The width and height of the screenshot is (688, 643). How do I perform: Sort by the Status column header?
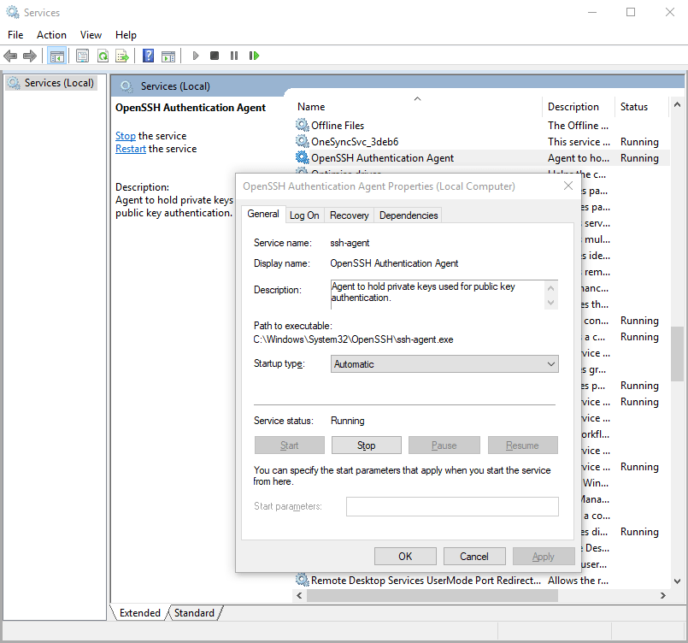pyautogui.click(x=642, y=107)
